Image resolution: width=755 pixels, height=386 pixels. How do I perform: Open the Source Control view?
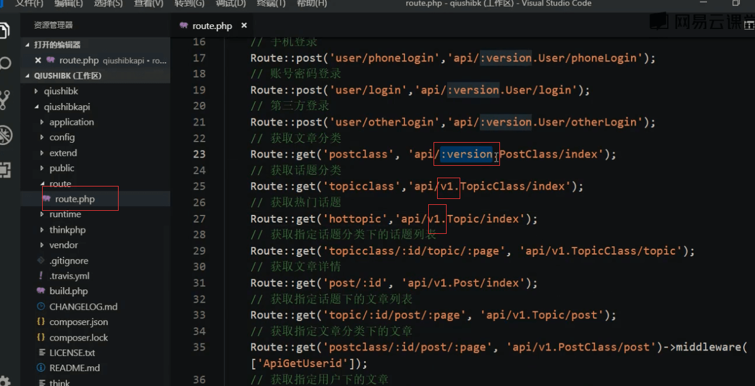(5, 99)
